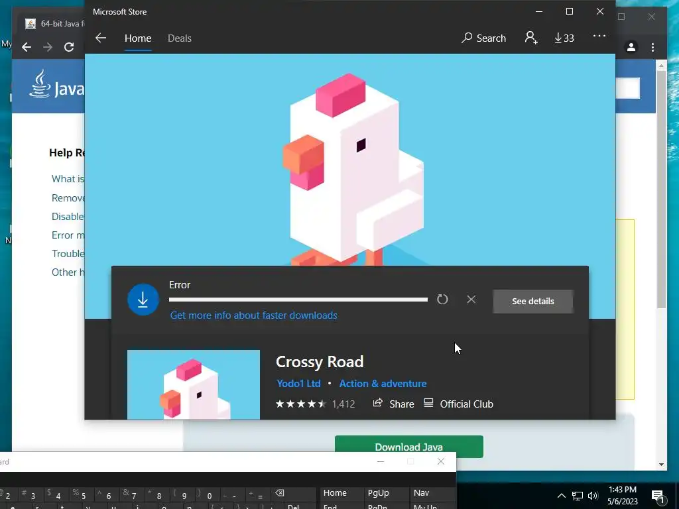Open Official Club for Crossy Road
This screenshot has height=509, width=679.
(458, 404)
